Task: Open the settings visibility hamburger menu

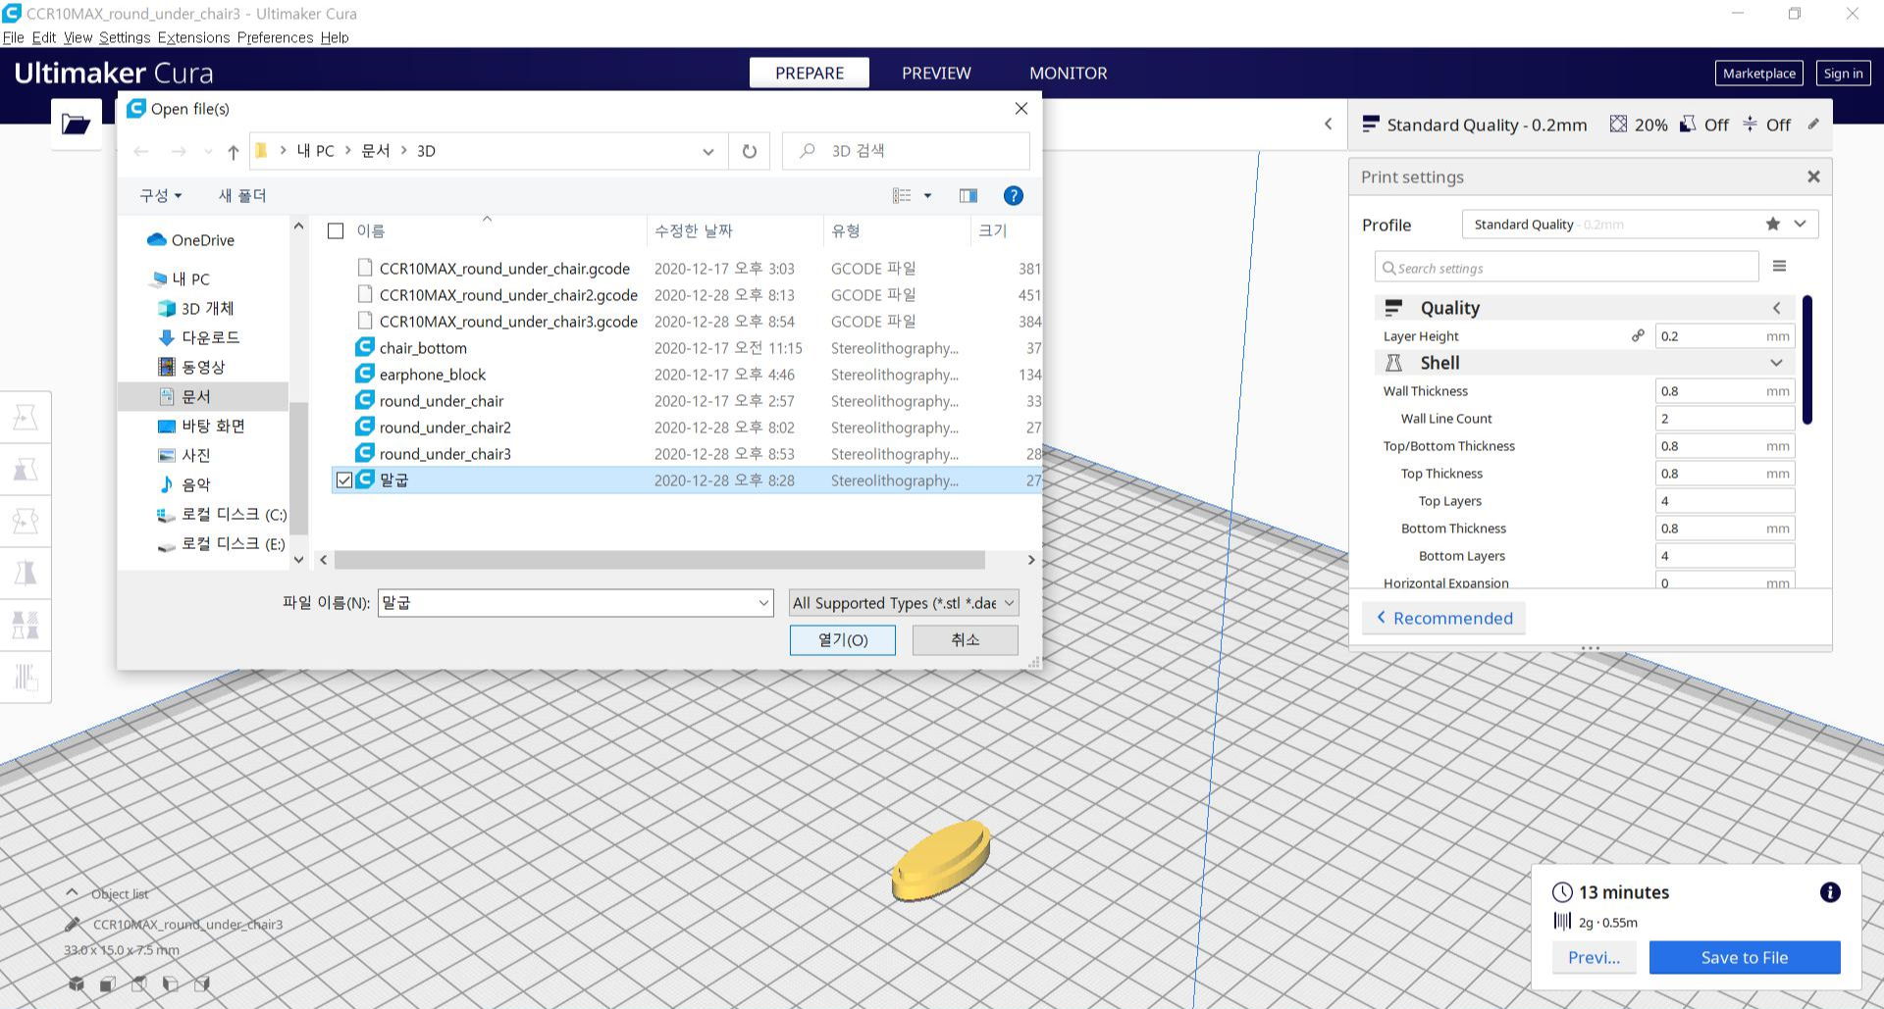Action: point(1779,266)
